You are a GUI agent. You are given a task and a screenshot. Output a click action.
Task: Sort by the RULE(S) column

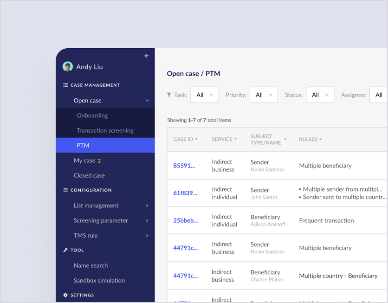click(310, 139)
